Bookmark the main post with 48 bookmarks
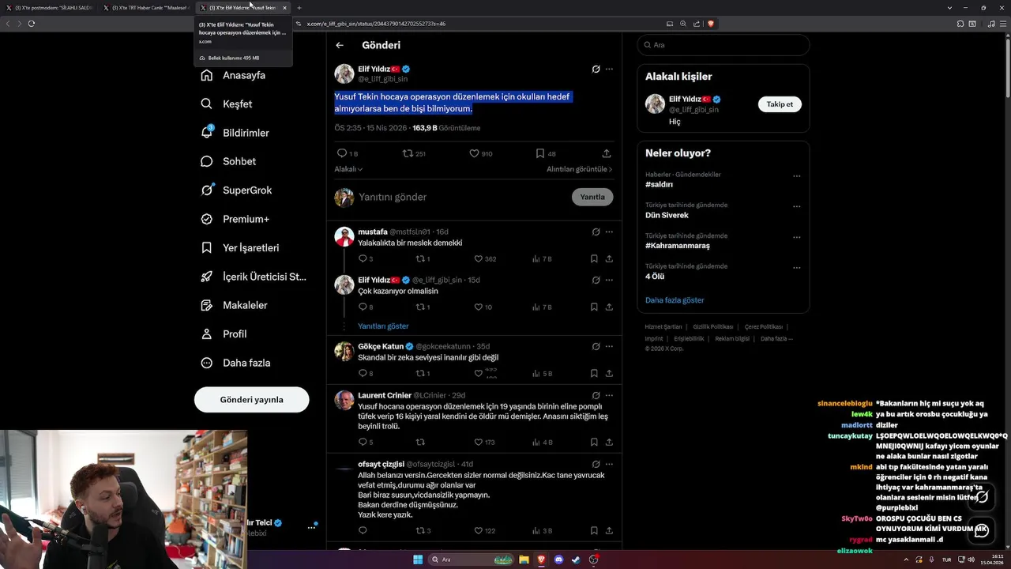This screenshot has height=569, width=1011. click(545, 153)
